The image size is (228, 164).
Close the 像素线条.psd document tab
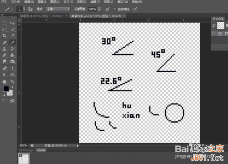pyautogui.click(x=124, y=16)
